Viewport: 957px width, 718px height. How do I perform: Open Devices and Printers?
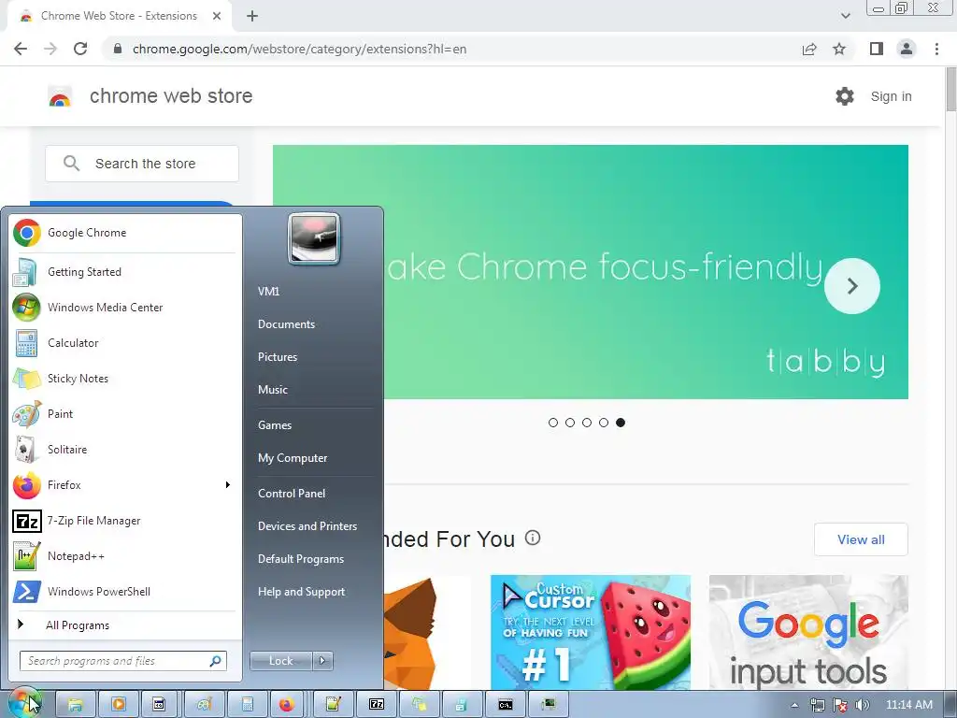(x=307, y=525)
